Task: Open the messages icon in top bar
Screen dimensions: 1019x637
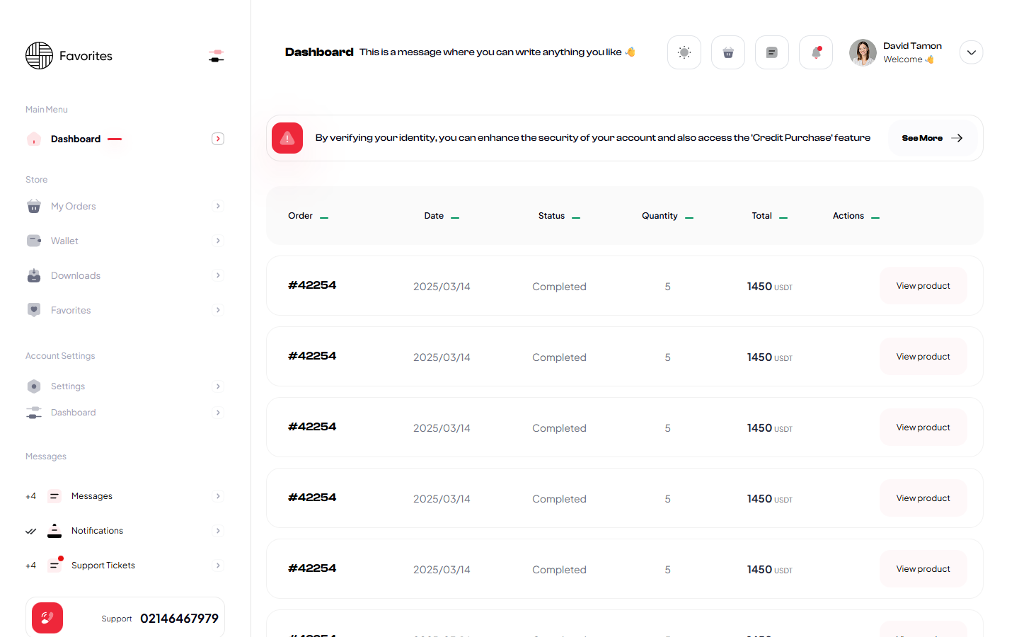Action: tap(771, 52)
